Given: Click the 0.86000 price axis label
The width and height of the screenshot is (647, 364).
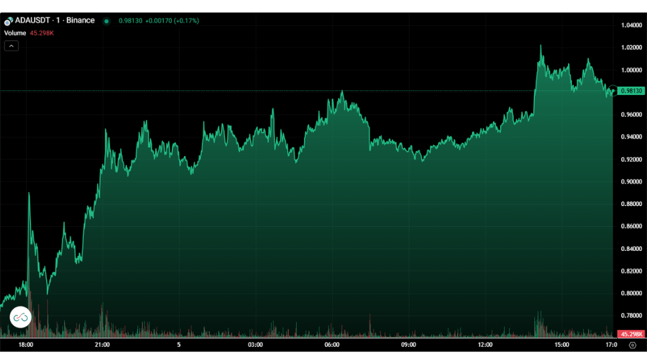Looking at the screenshot, I should click(631, 226).
